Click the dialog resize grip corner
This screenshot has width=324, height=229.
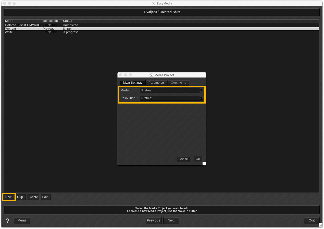coord(204,164)
